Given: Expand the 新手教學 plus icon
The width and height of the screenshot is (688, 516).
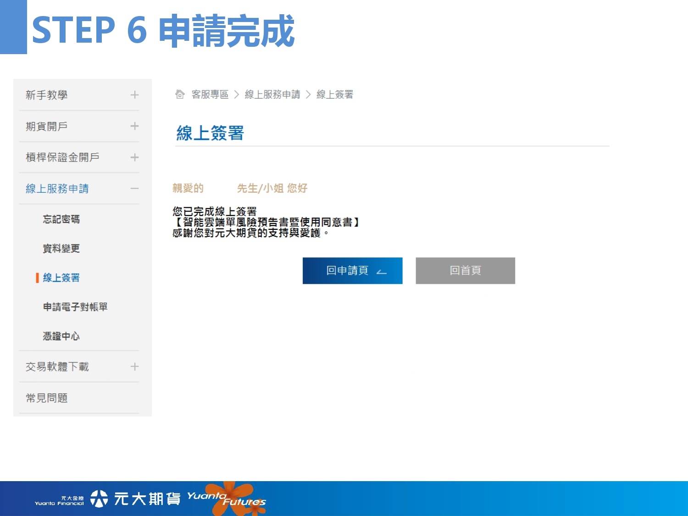Looking at the screenshot, I should (x=134, y=95).
